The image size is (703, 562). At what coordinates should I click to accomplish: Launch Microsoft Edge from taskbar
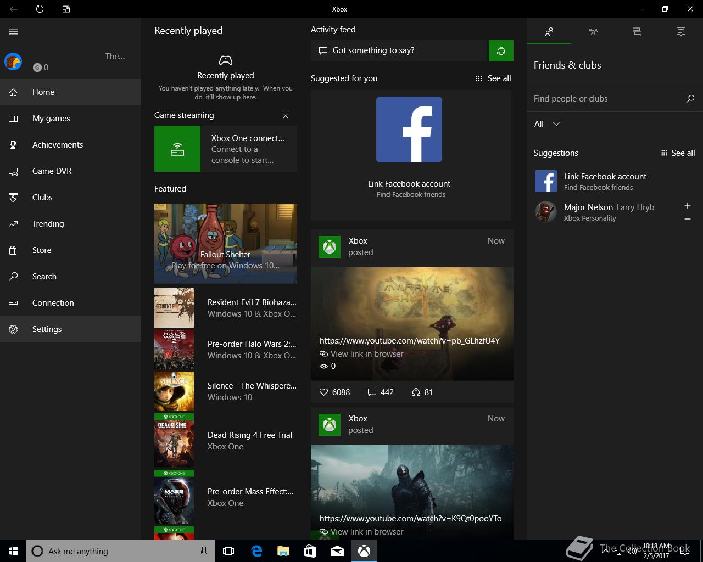pos(256,551)
